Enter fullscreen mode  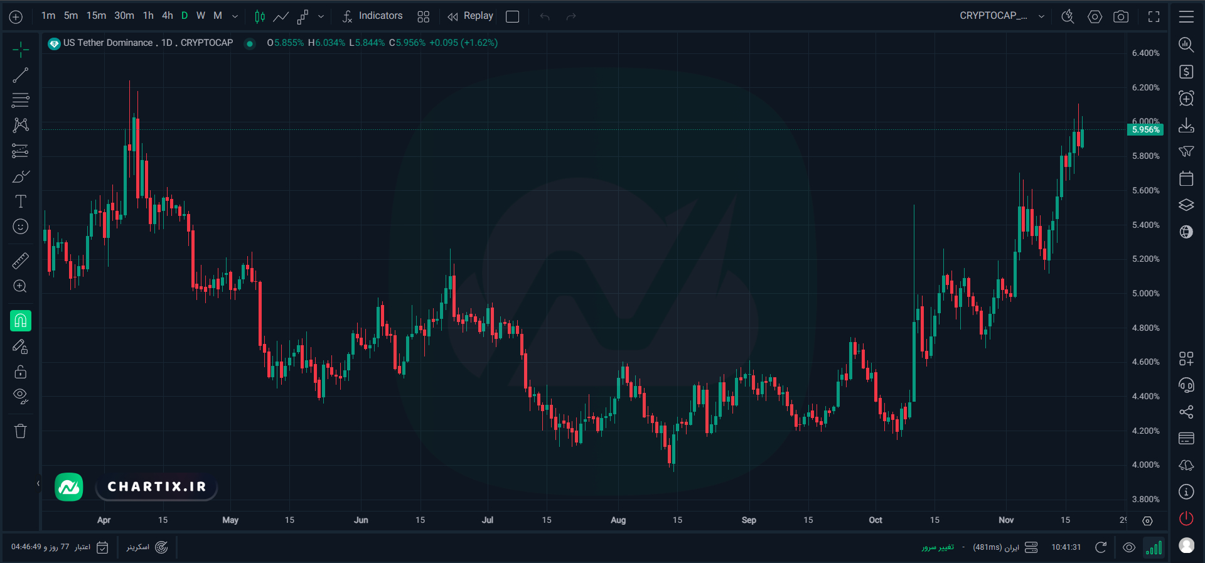coord(1154,17)
